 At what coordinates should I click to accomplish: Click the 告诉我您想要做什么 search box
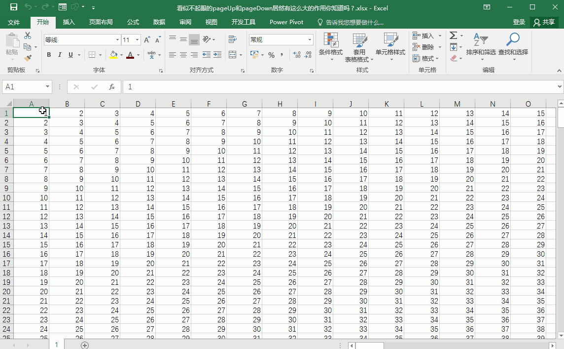click(x=351, y=22)
